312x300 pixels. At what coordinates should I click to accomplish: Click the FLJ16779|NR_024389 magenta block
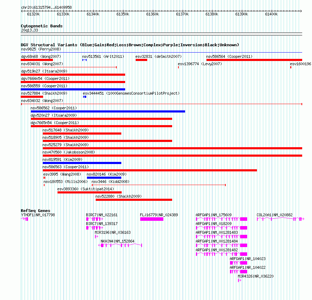tap(152, 219)
